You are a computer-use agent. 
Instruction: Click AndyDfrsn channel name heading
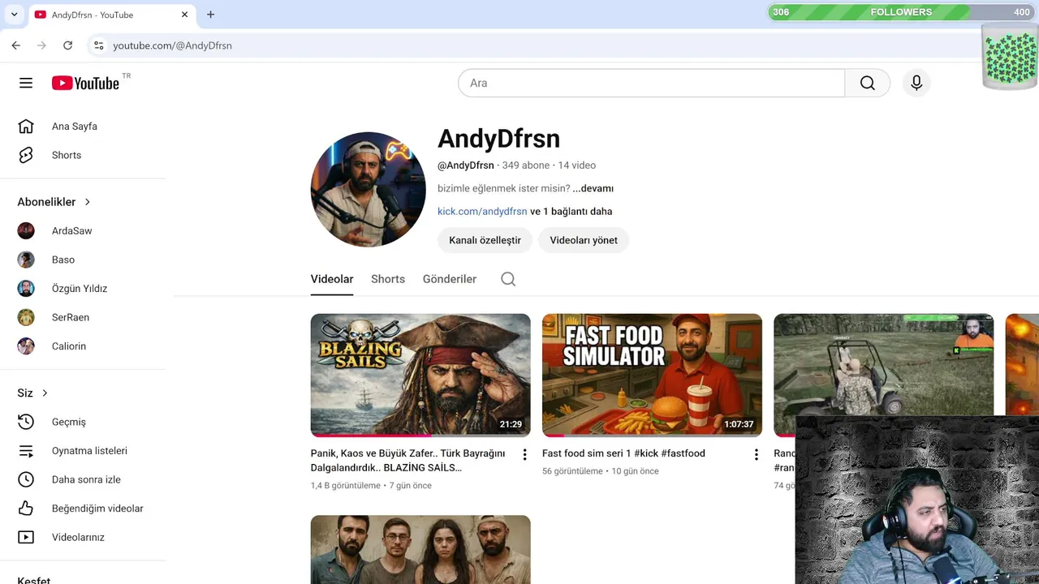pyautogui.click(x=498, y=139)
